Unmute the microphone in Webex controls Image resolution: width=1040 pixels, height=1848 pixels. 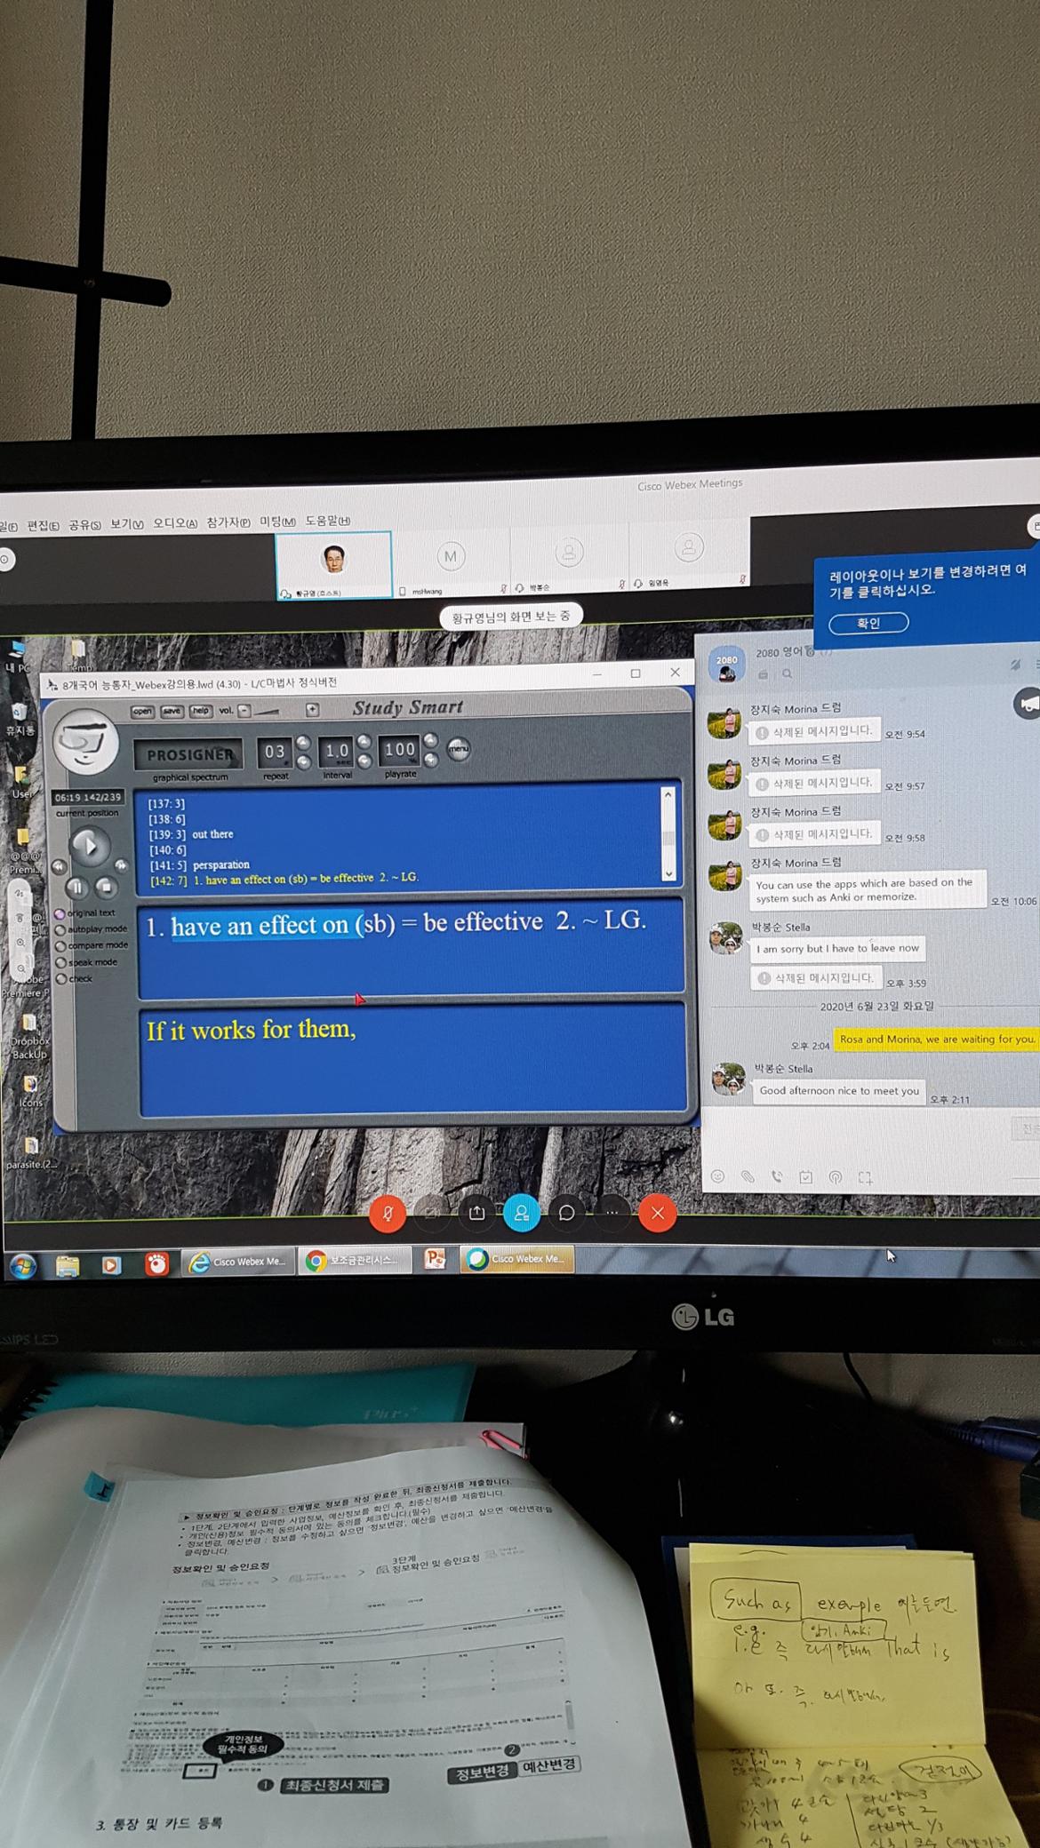pyautogui.click(x=388, y=1214)
